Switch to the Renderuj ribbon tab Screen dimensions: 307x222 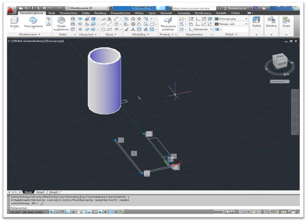click(x=100, y=13)
